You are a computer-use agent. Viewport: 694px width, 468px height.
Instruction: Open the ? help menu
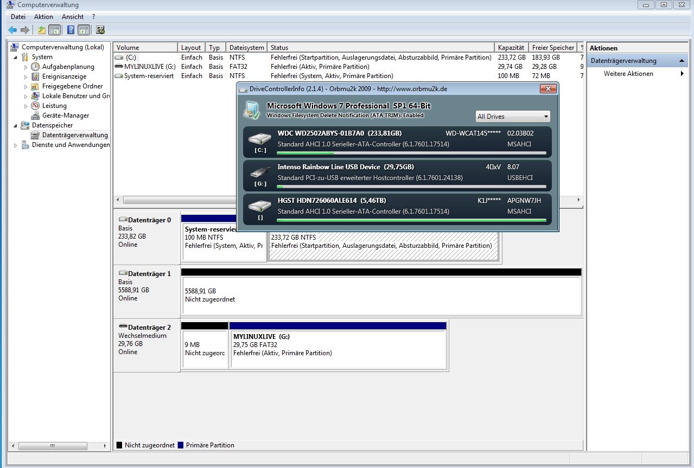tap(93, 17)
